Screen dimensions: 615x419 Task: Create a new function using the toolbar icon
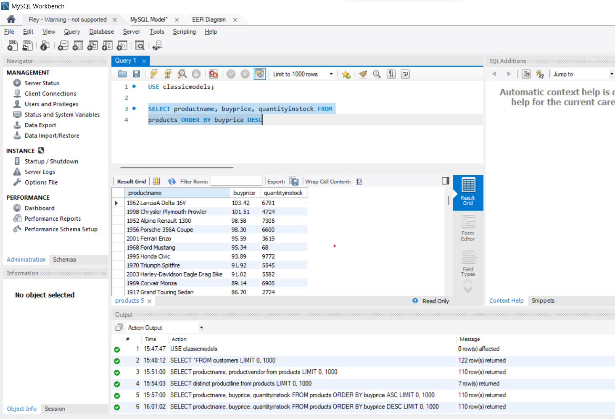[122, 45]
